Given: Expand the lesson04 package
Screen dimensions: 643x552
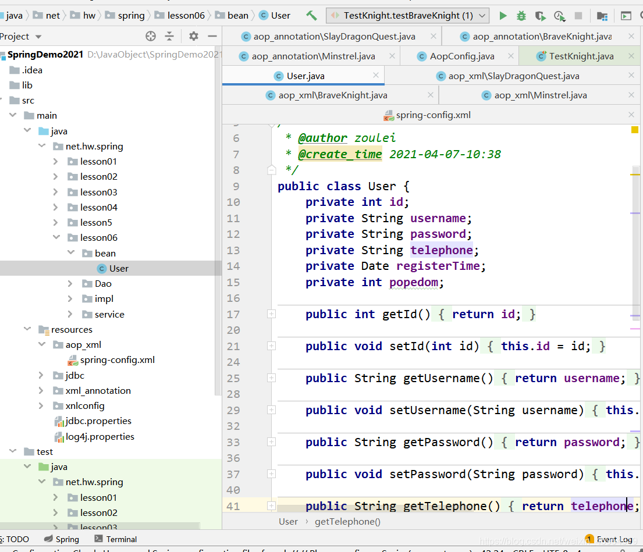Looking at the screenshot, I should pyautogui.click(x=55, y=207).
